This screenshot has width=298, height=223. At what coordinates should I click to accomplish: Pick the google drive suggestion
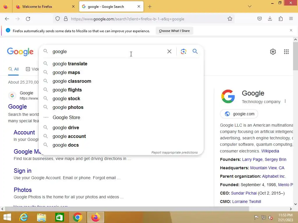click(x=121, y=128)
